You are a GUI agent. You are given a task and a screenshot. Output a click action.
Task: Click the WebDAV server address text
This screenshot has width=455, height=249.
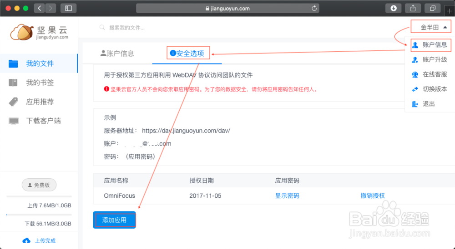186,131
